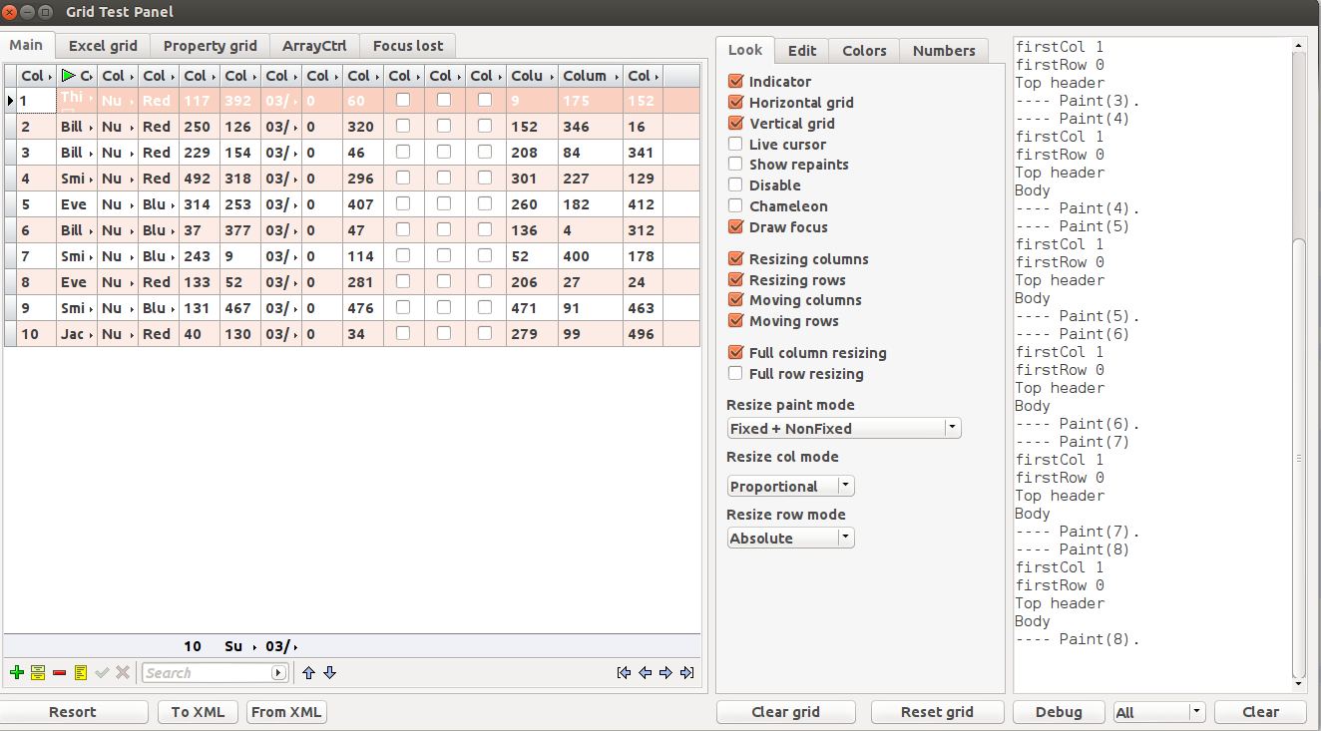The height and width of the screenshot is (731, 1321).
Task: Click the gray checkmark accept icon
Action: click(x=102, y=673)
